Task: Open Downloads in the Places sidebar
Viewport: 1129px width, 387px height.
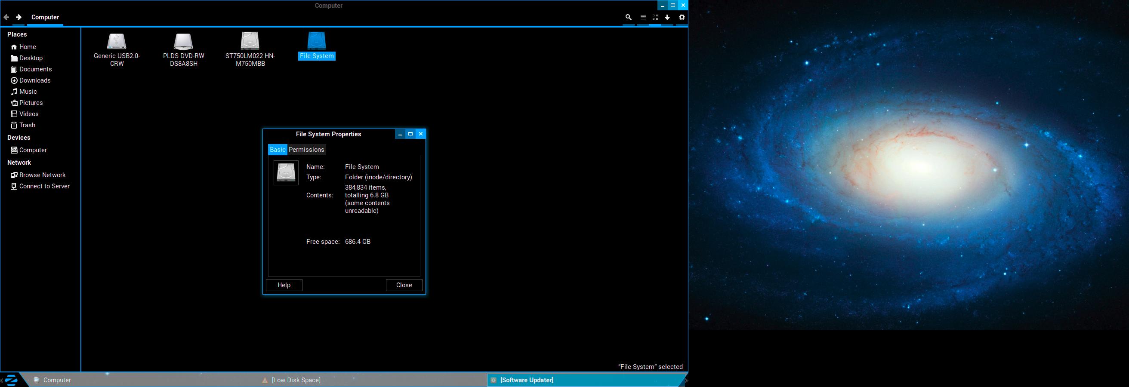Action: pyautogui.click(x=34, y=80)
